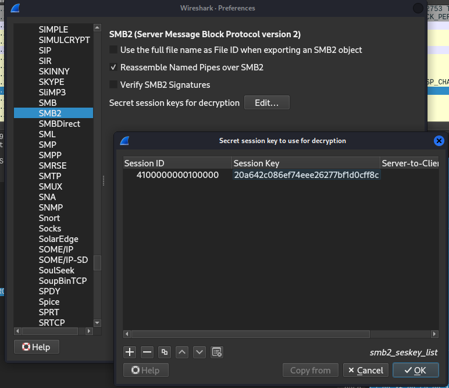Image resolution: width=449 pixels, height=388 pixels.
Task: Select Session ID cell 4100000000100000
Action: click(177, 175)
